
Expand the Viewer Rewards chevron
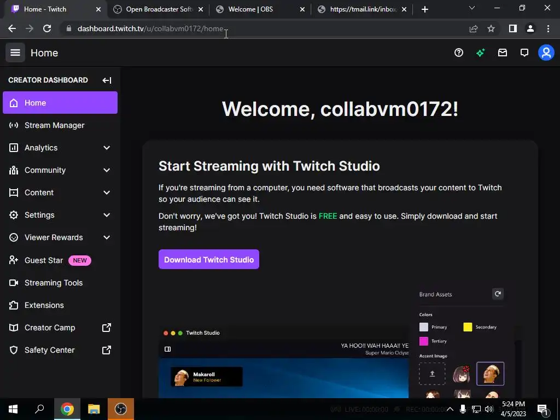(107, 237)
